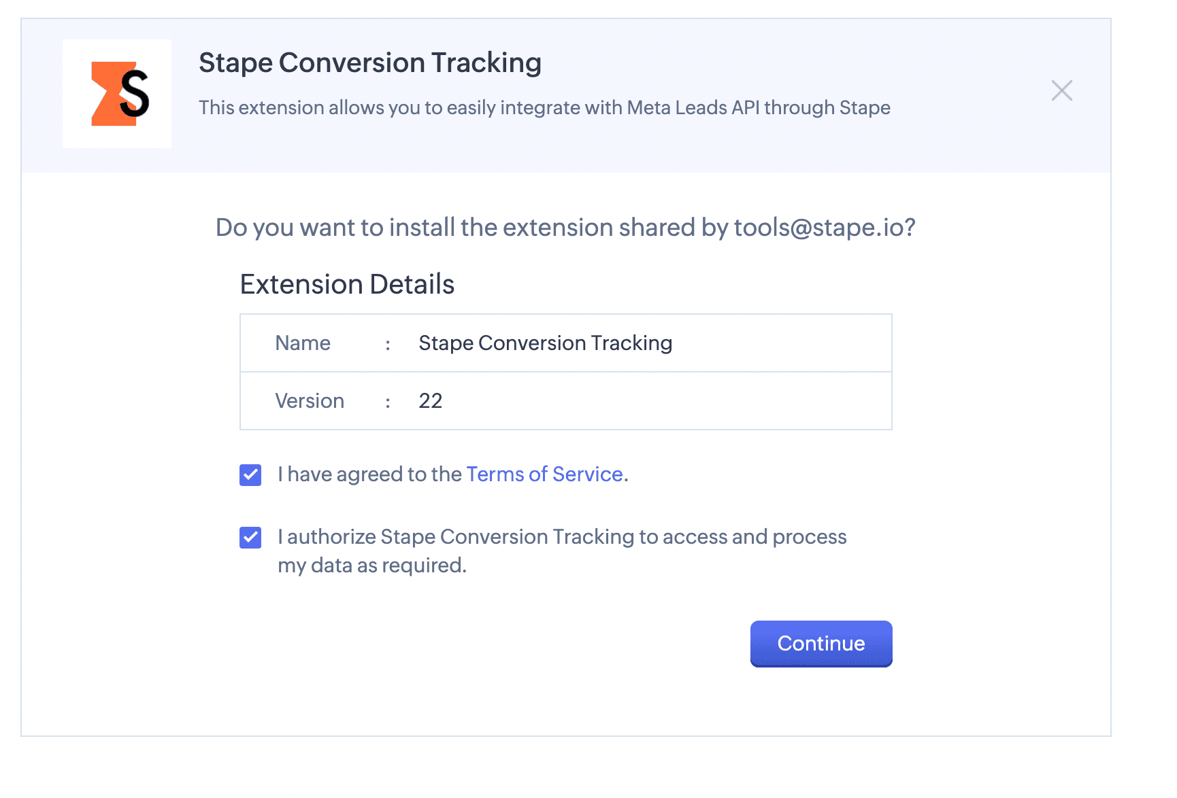Image resolution: width=1177 pixels, height=798 pixels.
Task: Click the colon separator in the Version row
Action: pyautogui.click(x=388, y=402)
